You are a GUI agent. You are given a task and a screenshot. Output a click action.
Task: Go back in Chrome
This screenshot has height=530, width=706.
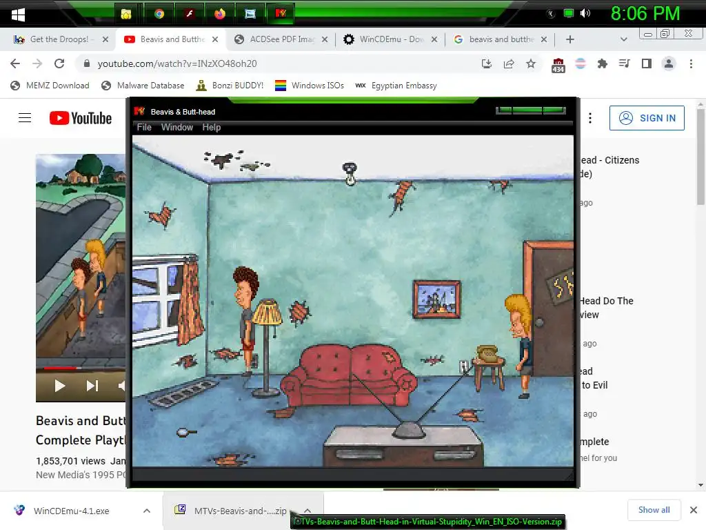(x=15, y=63)
